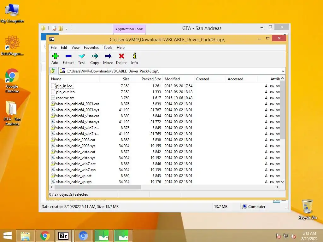Select vbaudio_cable_xp.cat
323x242 pixels.
[x=74, y=176]
